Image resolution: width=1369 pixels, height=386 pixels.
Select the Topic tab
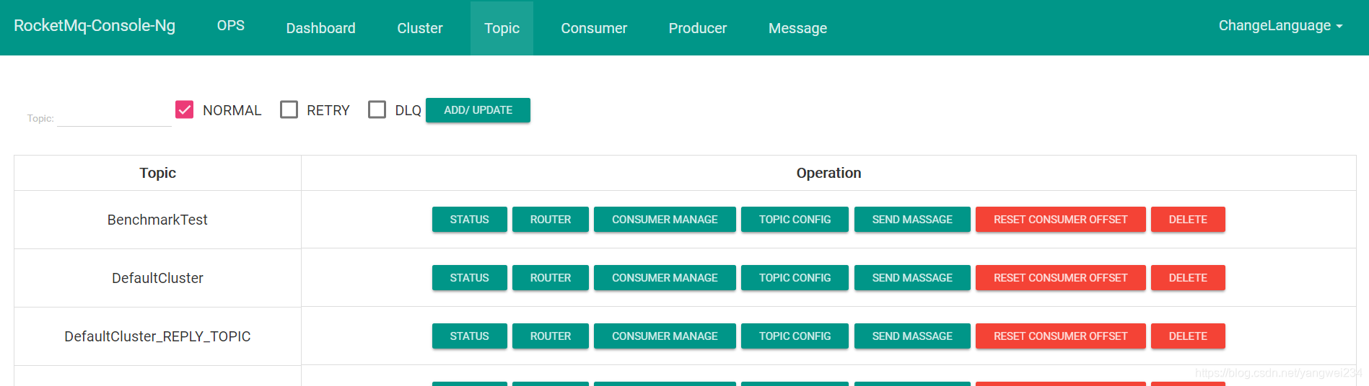click(502, 28)
